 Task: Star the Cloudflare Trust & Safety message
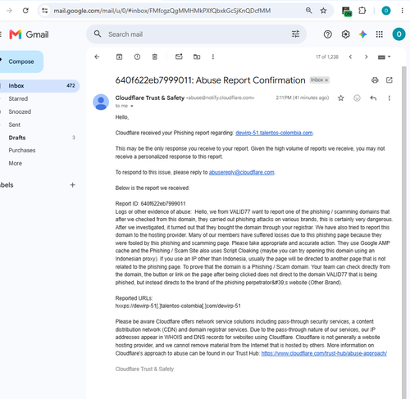[340, 98]
